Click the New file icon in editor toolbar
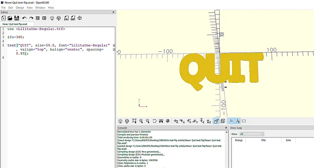 click(3, 18)
